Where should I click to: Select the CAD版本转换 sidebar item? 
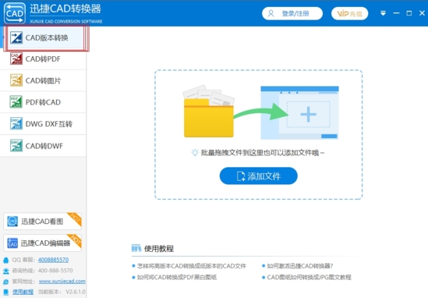(44, 37)
